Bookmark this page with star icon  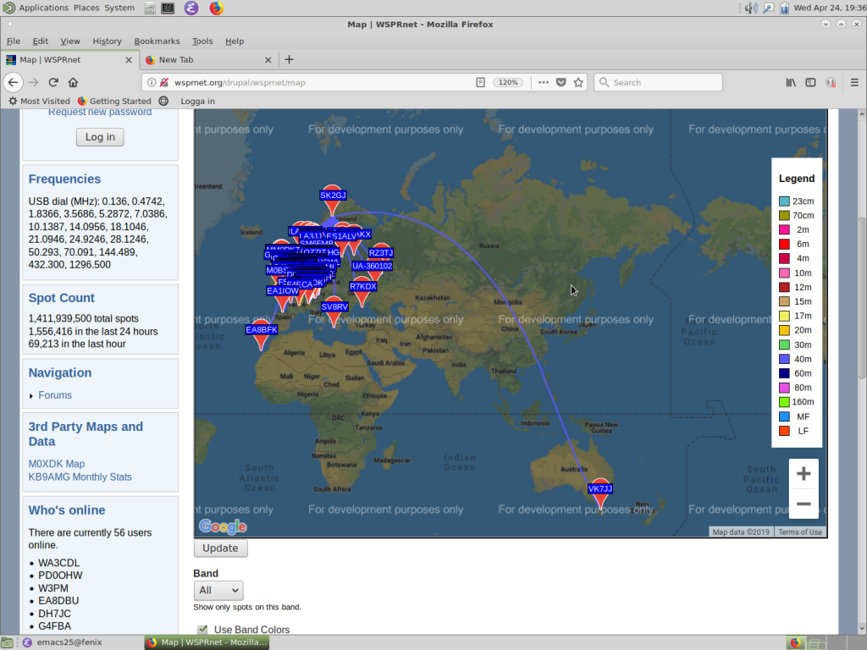(578, 82)
